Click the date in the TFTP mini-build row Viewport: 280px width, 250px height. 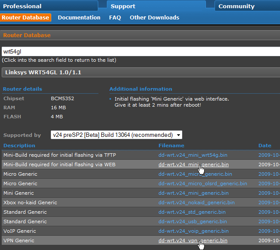click(269, 155)
